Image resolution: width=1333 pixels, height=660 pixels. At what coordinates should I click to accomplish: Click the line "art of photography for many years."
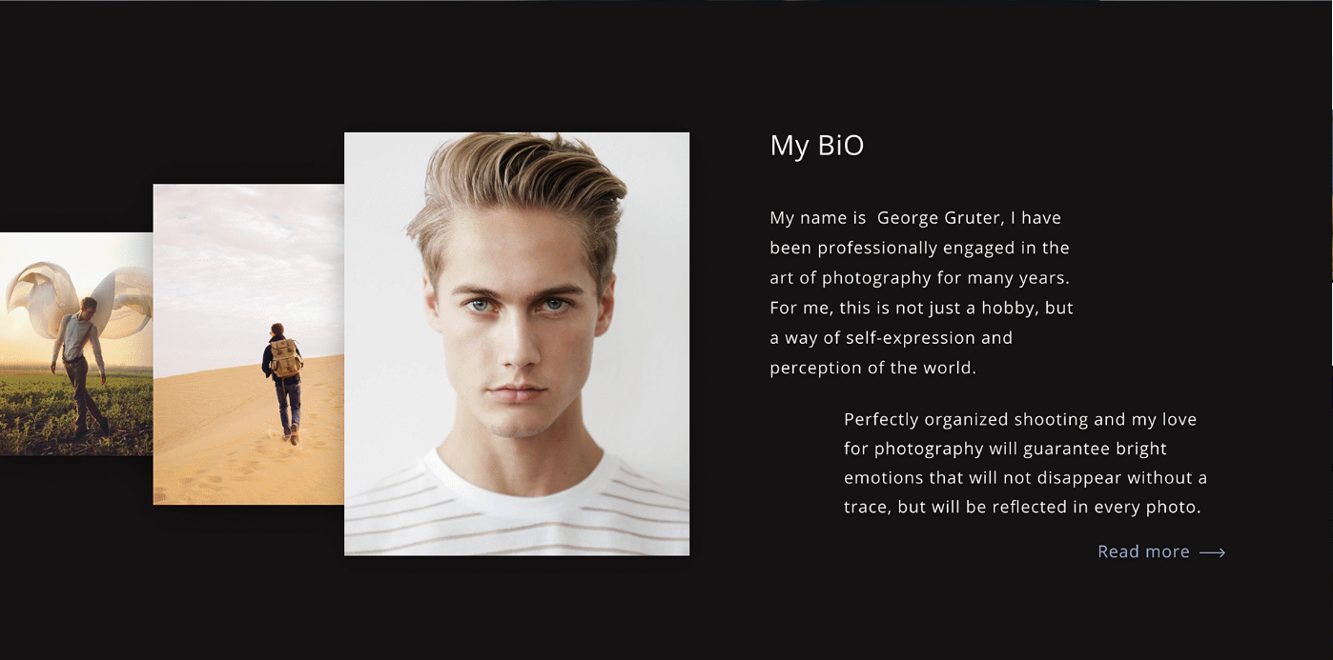[x=920, y=278]
